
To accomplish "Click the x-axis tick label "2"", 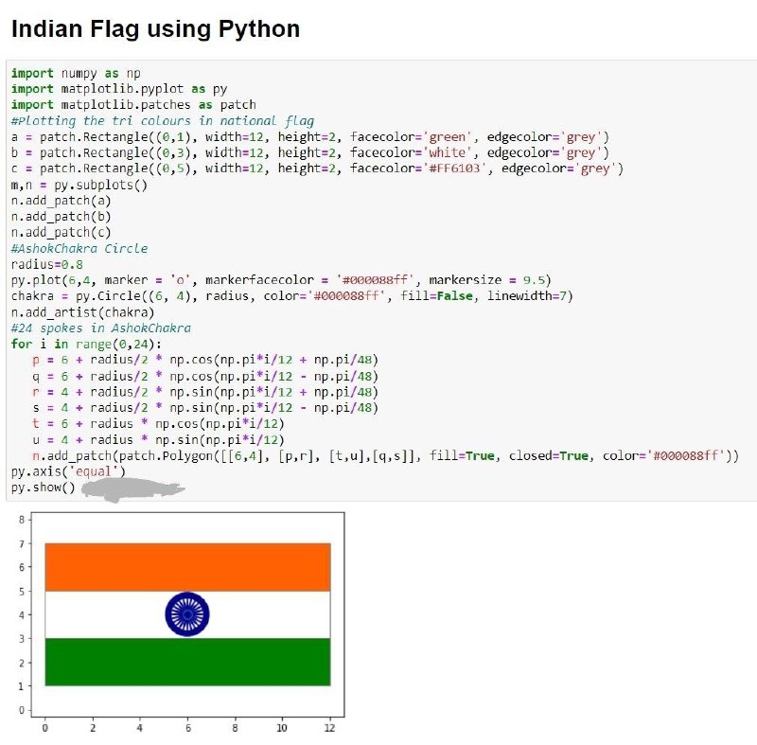I will point(93,728).
